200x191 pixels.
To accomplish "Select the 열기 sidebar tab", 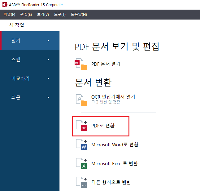I will click(30, 41).
